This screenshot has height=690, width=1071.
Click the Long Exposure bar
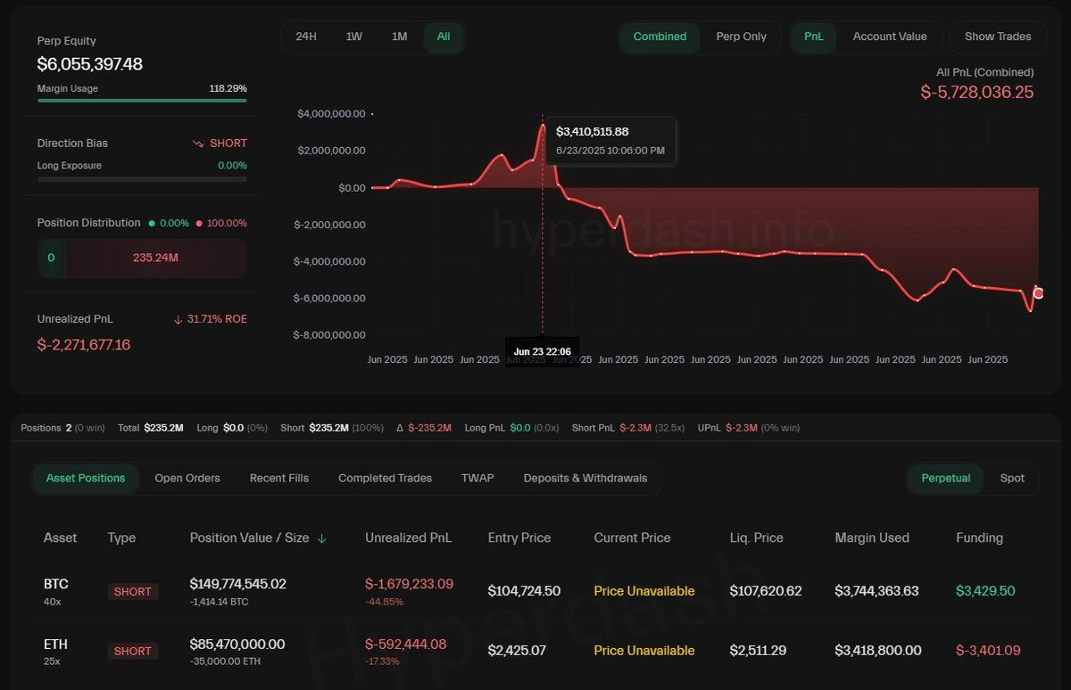142,179
